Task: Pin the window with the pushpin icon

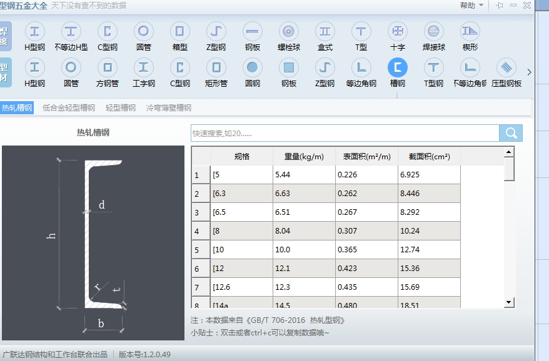Action: tap(500, 5)
